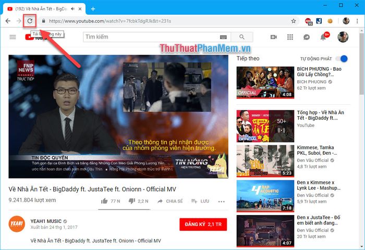365x250 pixels.
Task: Open the Đen x Kimmese x Lynk Lee Mashup title
Action: [319, 185]
